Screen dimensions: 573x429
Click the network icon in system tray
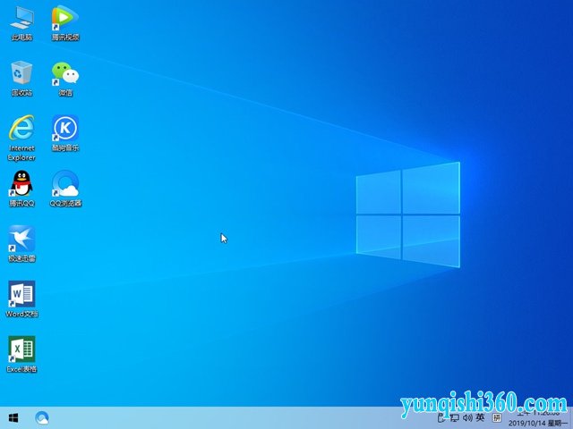pyautogui.click(x=454, y=417)
